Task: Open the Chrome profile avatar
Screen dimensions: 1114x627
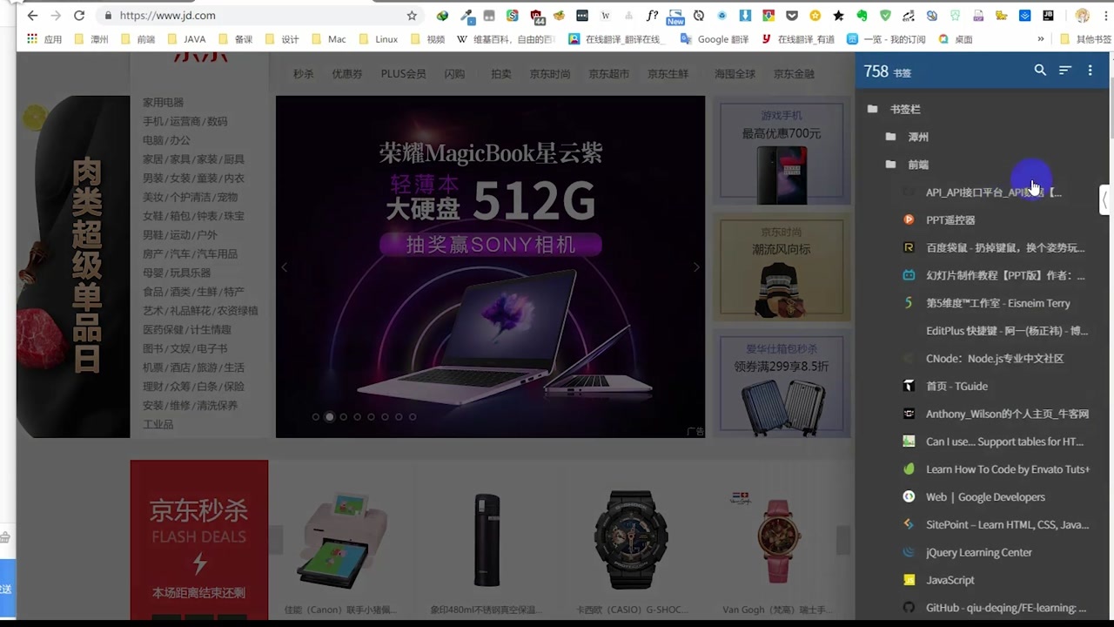Action: (x=1083, y=16)
